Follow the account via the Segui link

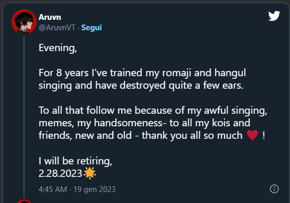click(92, 28)
